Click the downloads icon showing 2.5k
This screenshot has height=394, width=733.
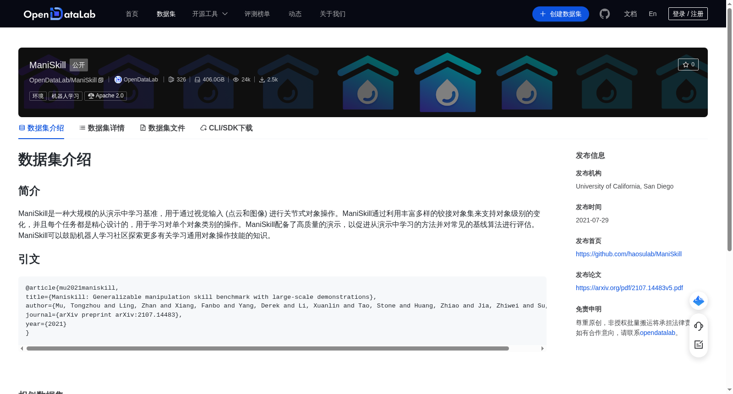point(262,80)
